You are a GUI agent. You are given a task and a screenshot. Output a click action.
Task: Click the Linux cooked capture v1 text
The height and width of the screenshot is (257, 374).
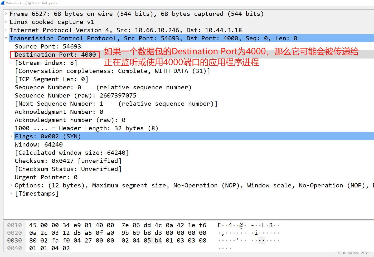52,22
